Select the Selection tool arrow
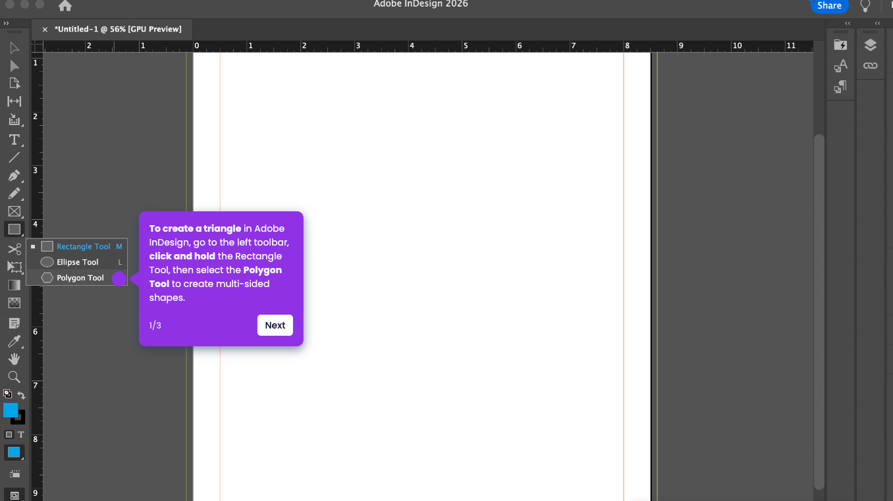Screen dimensions: 893x501 coord(14,48)
